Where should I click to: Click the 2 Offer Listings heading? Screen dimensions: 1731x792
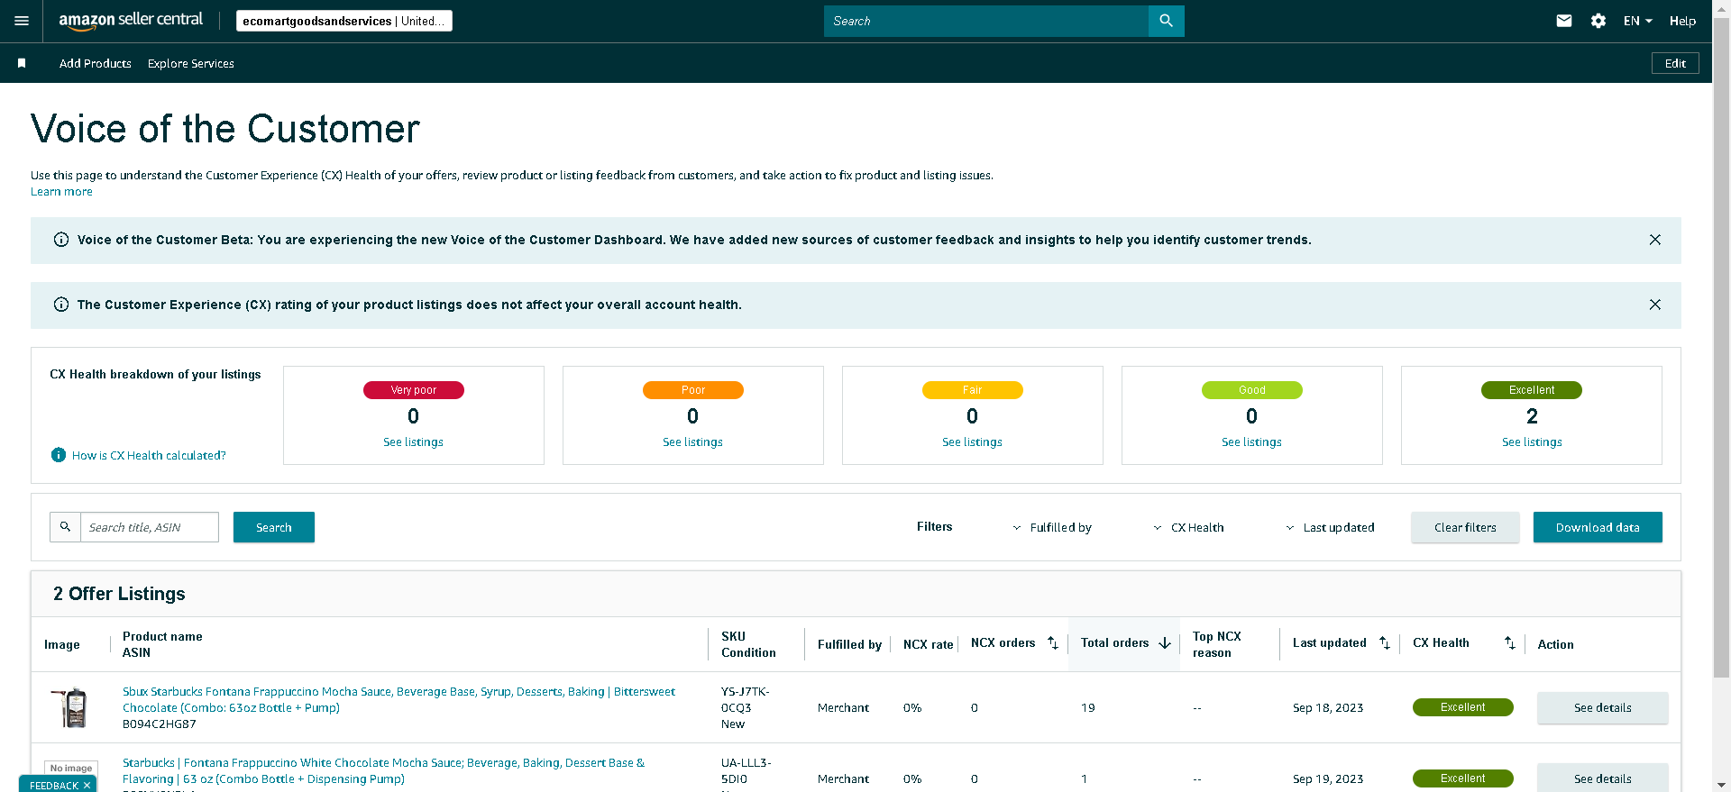pyautogui.click(x=119, y=594)
